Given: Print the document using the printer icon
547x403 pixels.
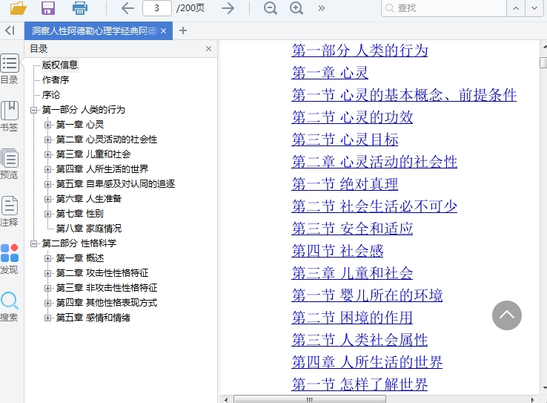Looking at the screenshot, I should pos(79,7).
